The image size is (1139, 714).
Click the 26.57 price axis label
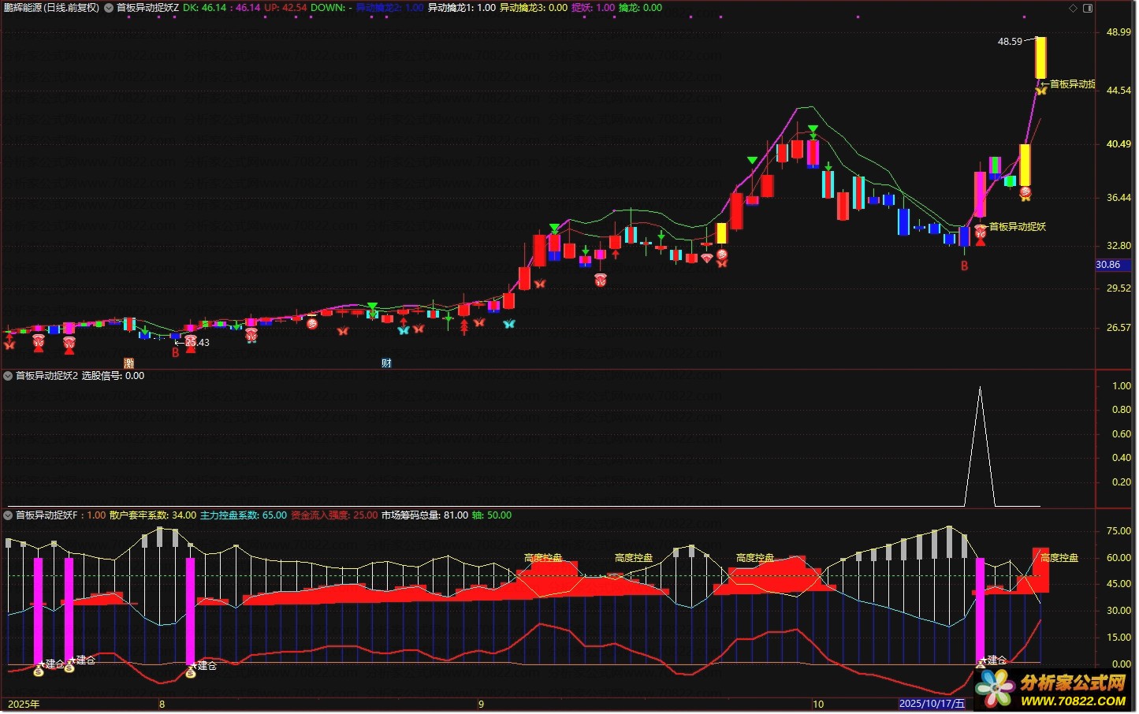pyautogui.click(x=1119, y=328)
